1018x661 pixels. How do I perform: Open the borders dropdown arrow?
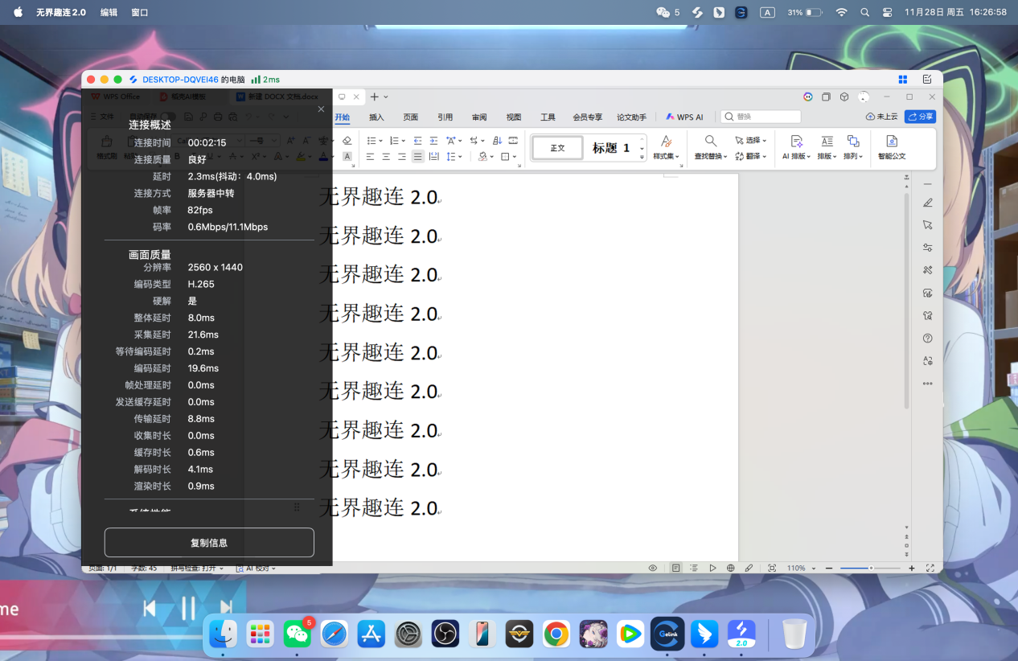click(x=515, y=157)
